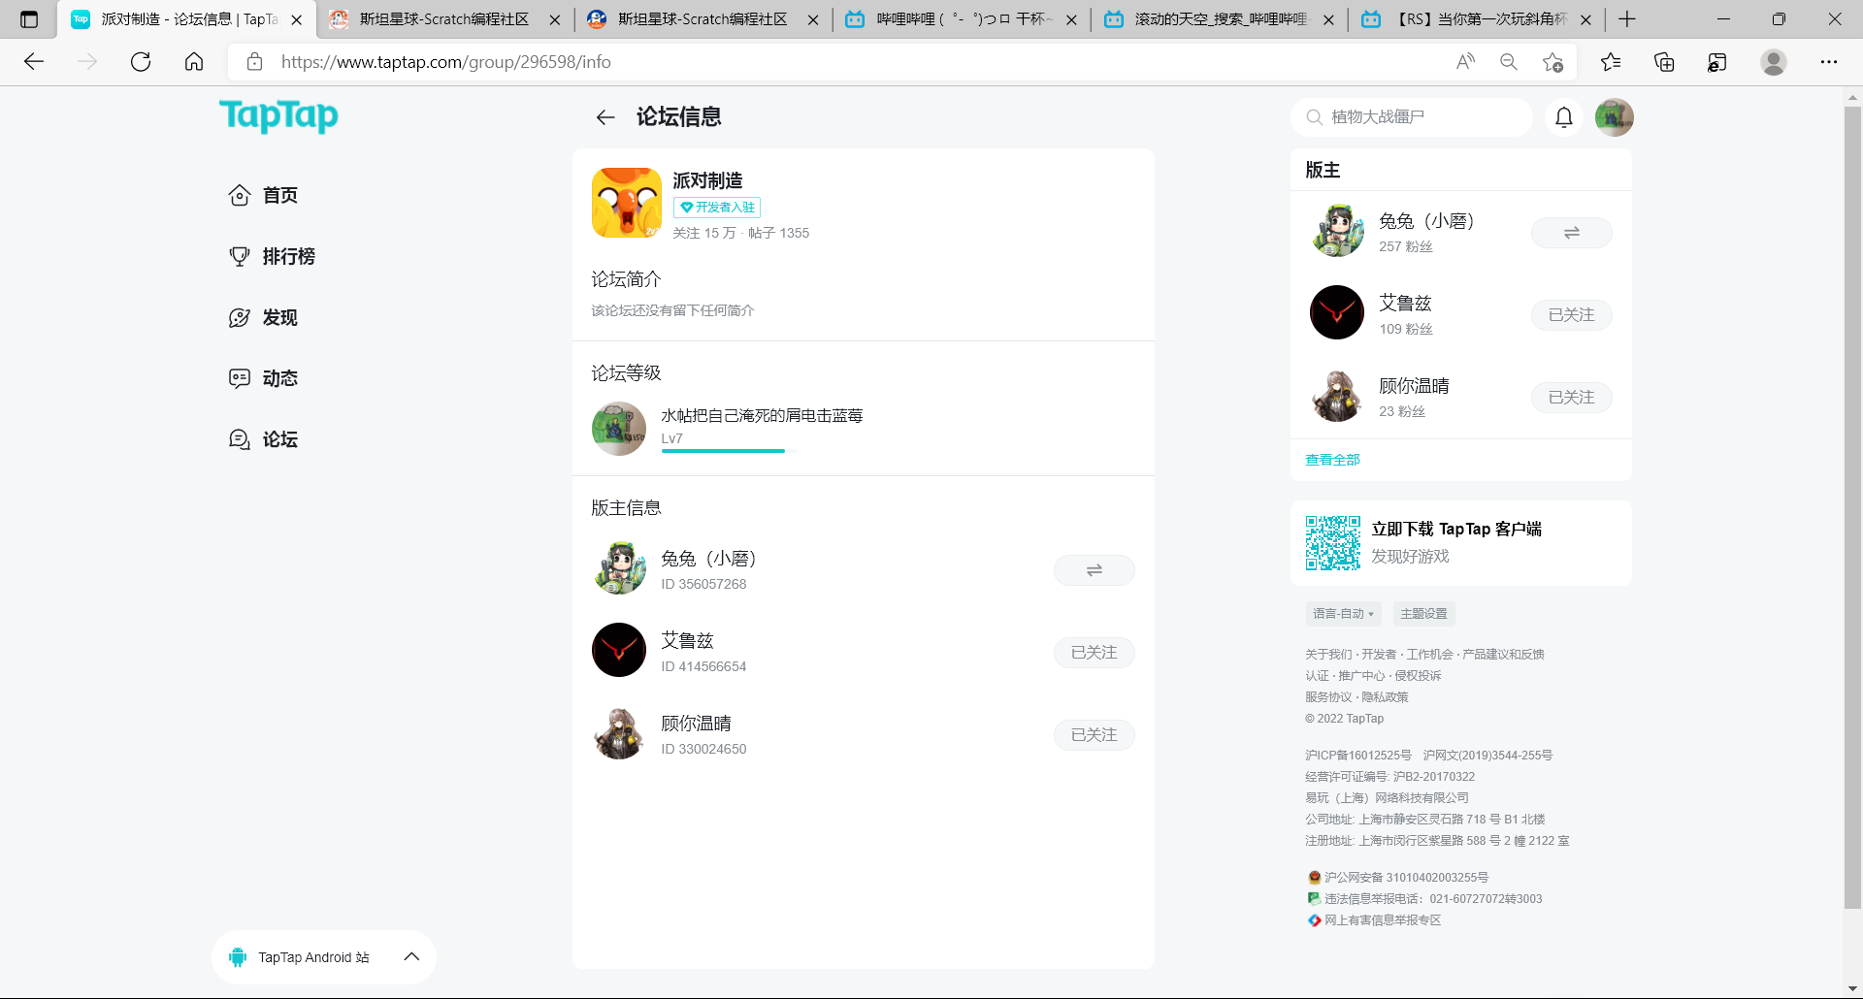Image resolution: width=1863 pixels, height=999 pixels.
Task: Open the browser home page icon
Action: pyautogui.click(x=194, y=62)
